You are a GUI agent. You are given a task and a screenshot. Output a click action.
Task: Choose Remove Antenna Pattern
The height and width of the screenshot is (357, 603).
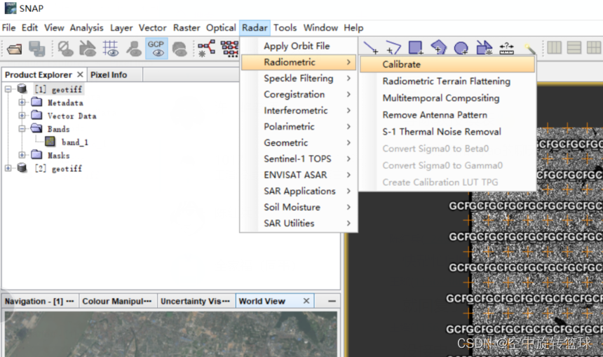click(447, 115)
